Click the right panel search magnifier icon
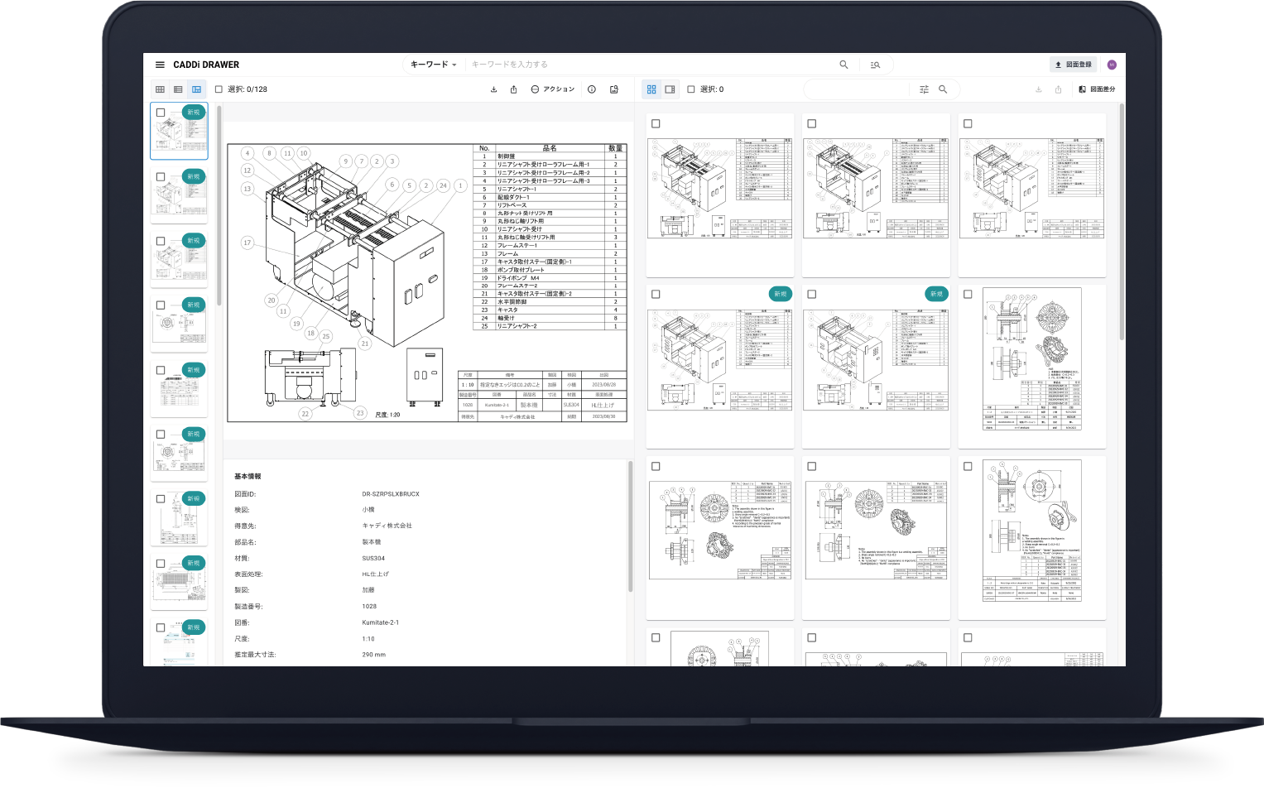The image size is (1264, 788). pyautogui.click(x=943, y=89)
